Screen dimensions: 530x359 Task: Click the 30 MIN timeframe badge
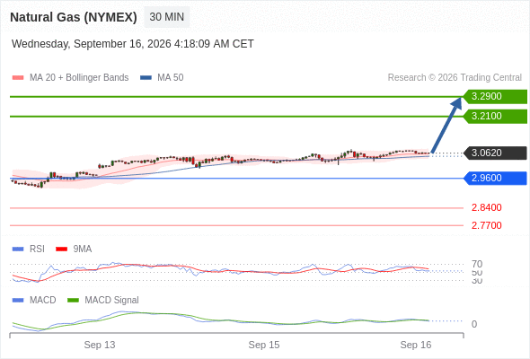pos(167,17)
